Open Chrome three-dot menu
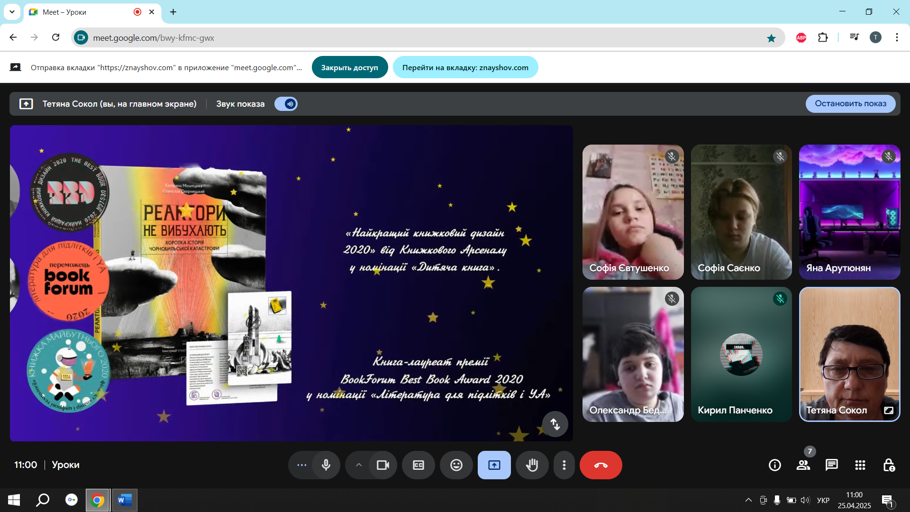Viewport: 910px width, 512px height. [x=897, y=37]
